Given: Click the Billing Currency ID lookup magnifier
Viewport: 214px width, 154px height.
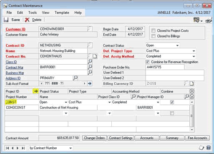Looking at the screenshot, I should (x=186, y=83).
